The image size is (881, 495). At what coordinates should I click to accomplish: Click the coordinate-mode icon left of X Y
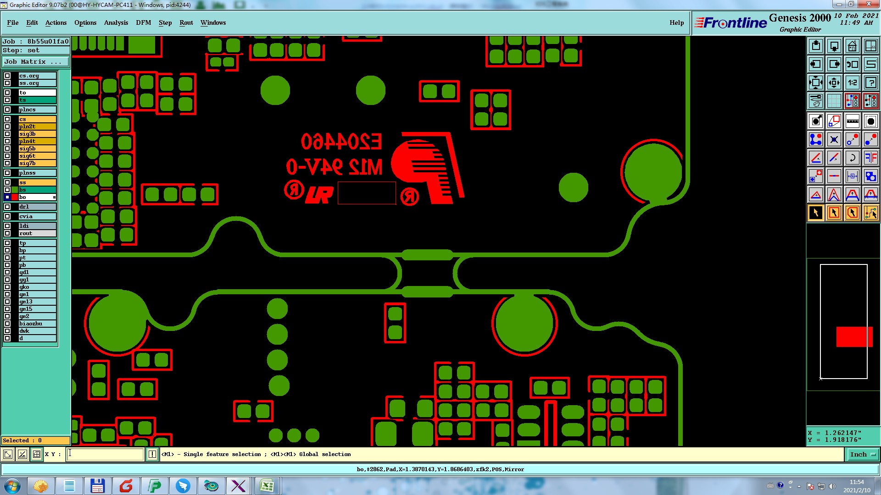[37, 454]
